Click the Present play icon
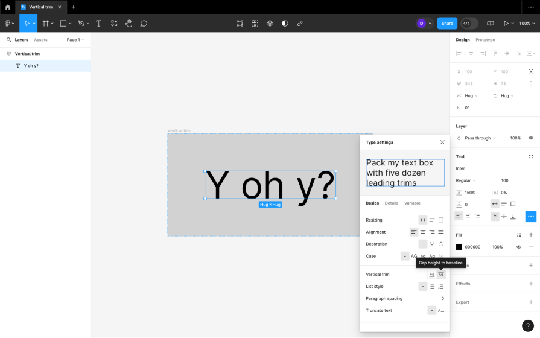The width and height of the screenshot is (540, 338). coord(506,24)
